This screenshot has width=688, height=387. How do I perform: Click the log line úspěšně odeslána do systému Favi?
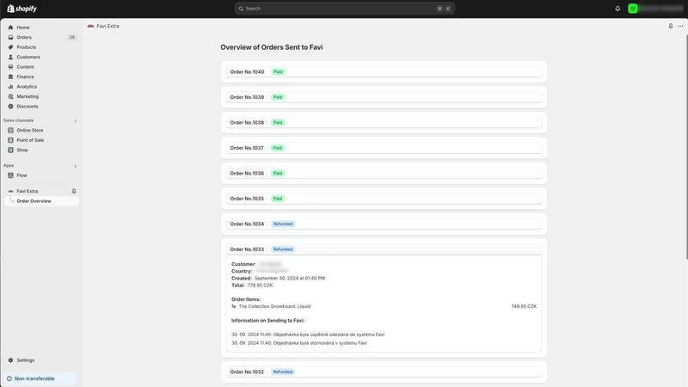coord(308,335)
